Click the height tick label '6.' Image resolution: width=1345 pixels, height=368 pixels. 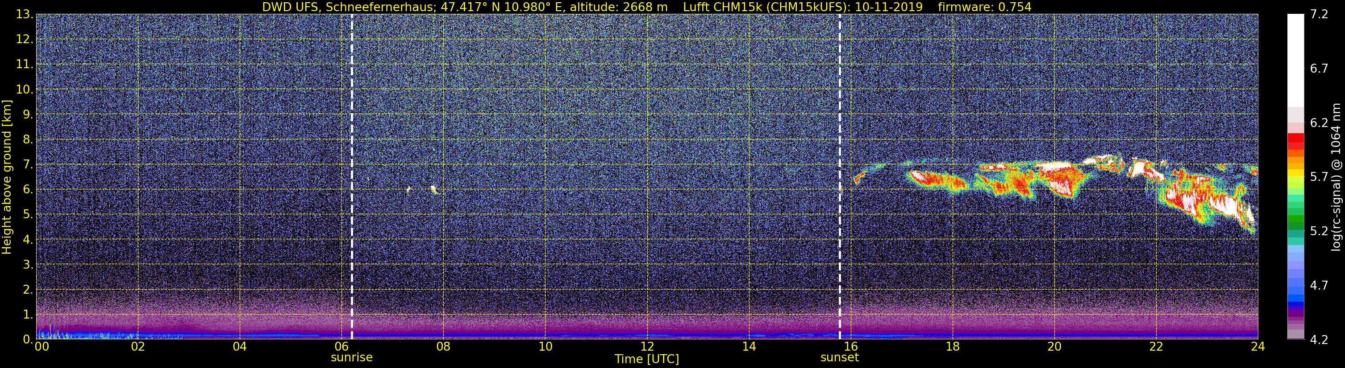click(x=28, y=190)
